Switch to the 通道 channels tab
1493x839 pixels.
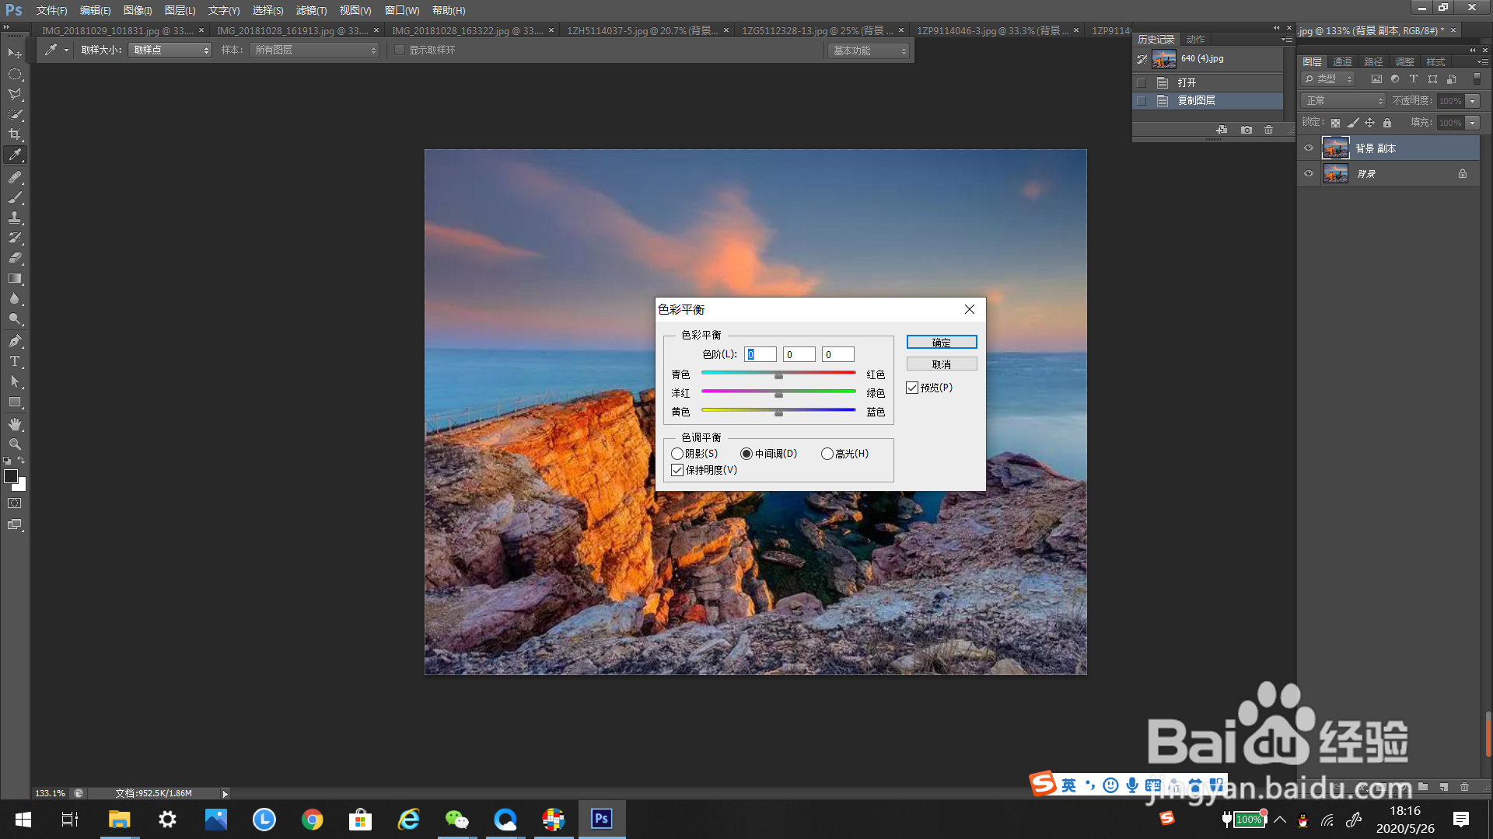(x=1342, y=61)
